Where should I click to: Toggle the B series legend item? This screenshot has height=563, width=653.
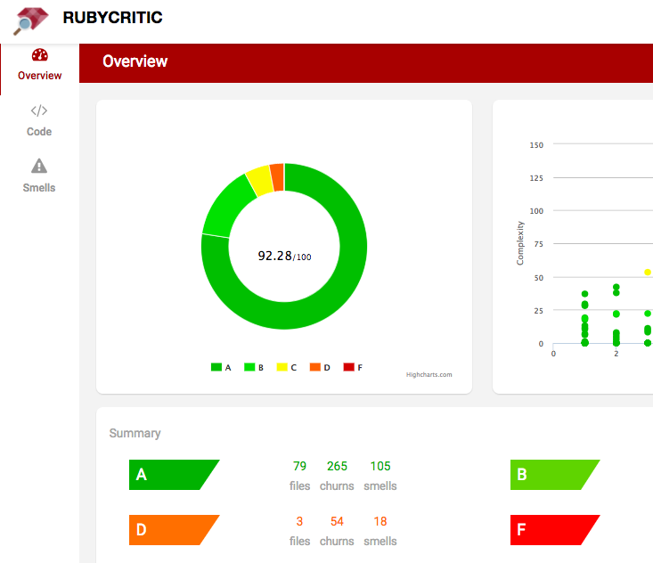point(254,367)
